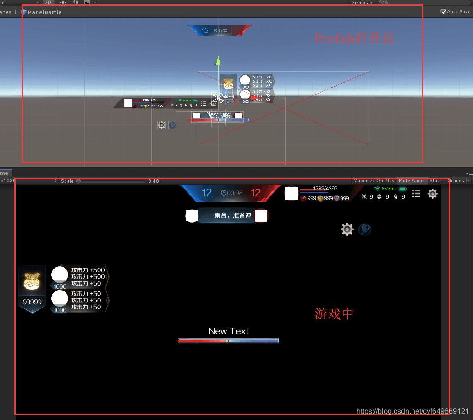Click the assists hand icon
473x420 pixels.
[x=396, y=197]
